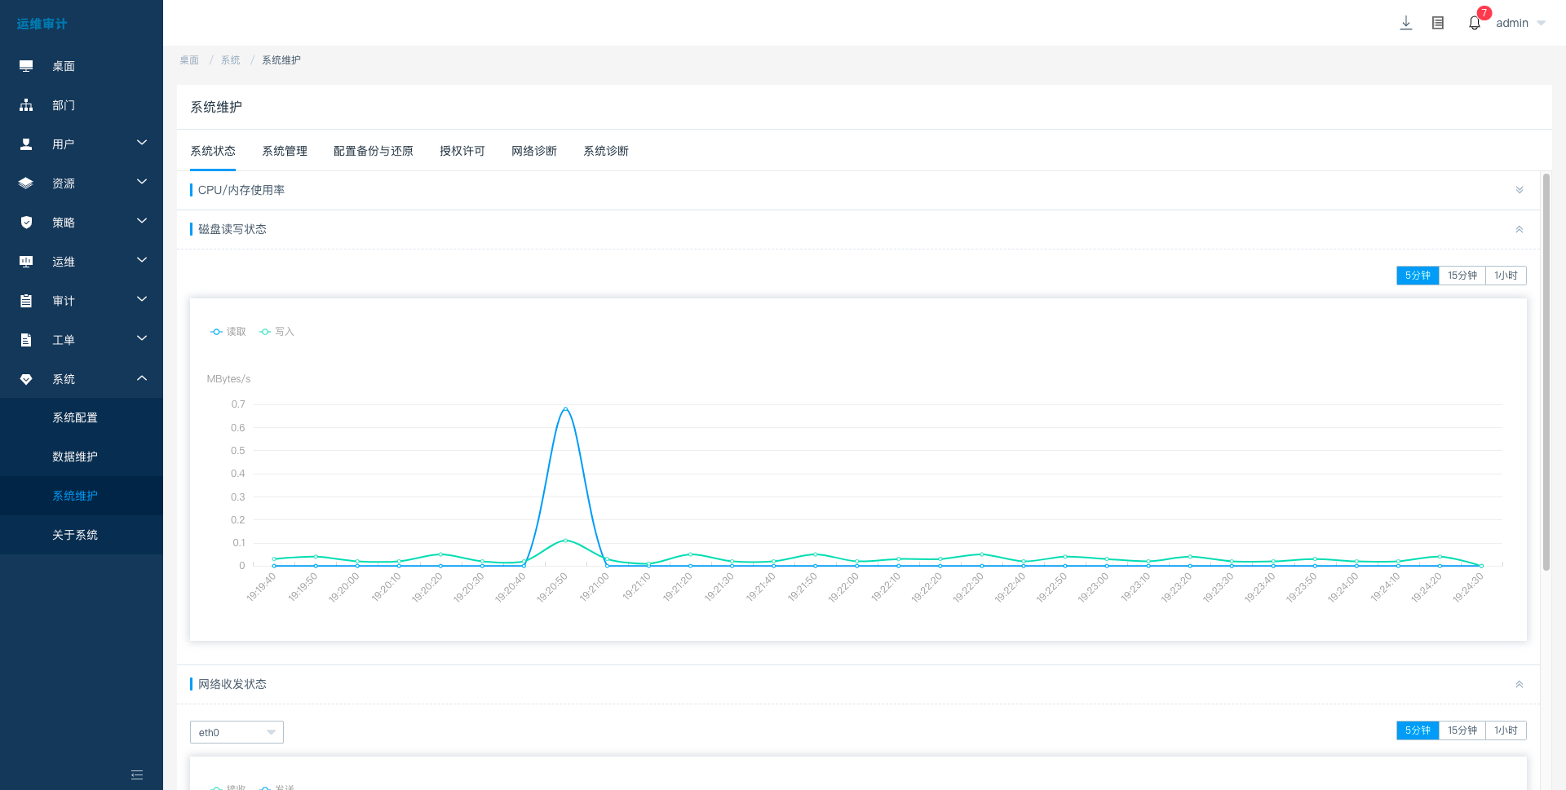Expand the 用户 menu chevron
This screenshot has height=790, width=1566.
(x=142, y=143)
